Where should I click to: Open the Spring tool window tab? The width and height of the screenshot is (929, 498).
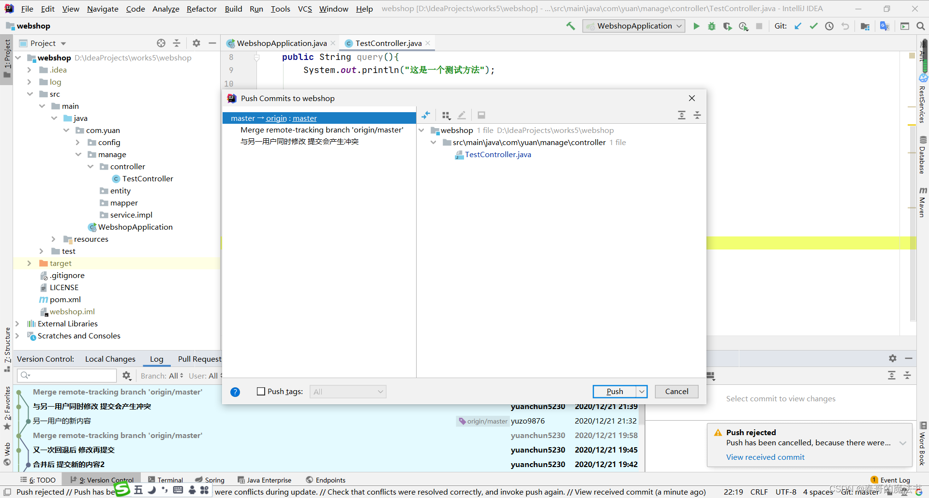pos(210,480)
